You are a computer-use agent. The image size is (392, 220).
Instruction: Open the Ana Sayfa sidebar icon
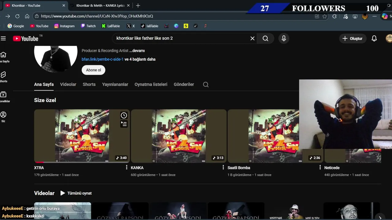pos(3,57)
